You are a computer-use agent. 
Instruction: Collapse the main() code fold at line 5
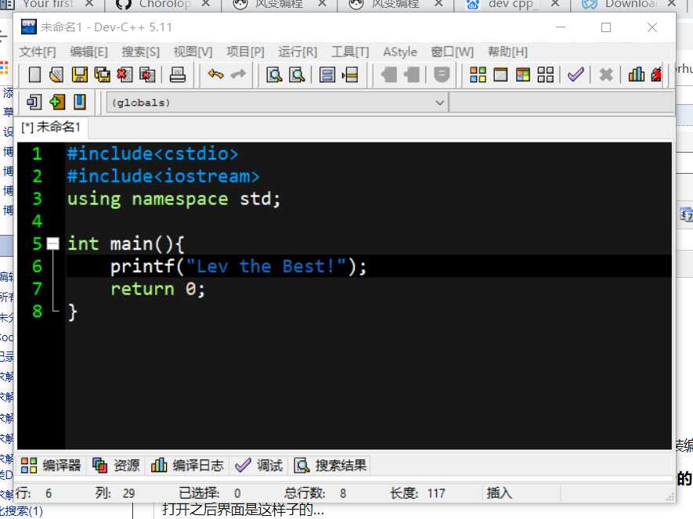(53, 243)
